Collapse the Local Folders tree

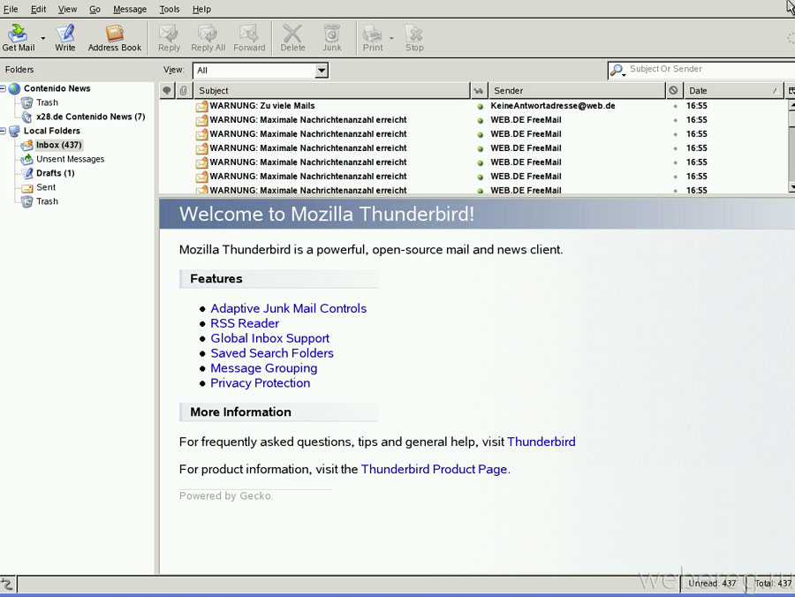(x=3, y=131)
